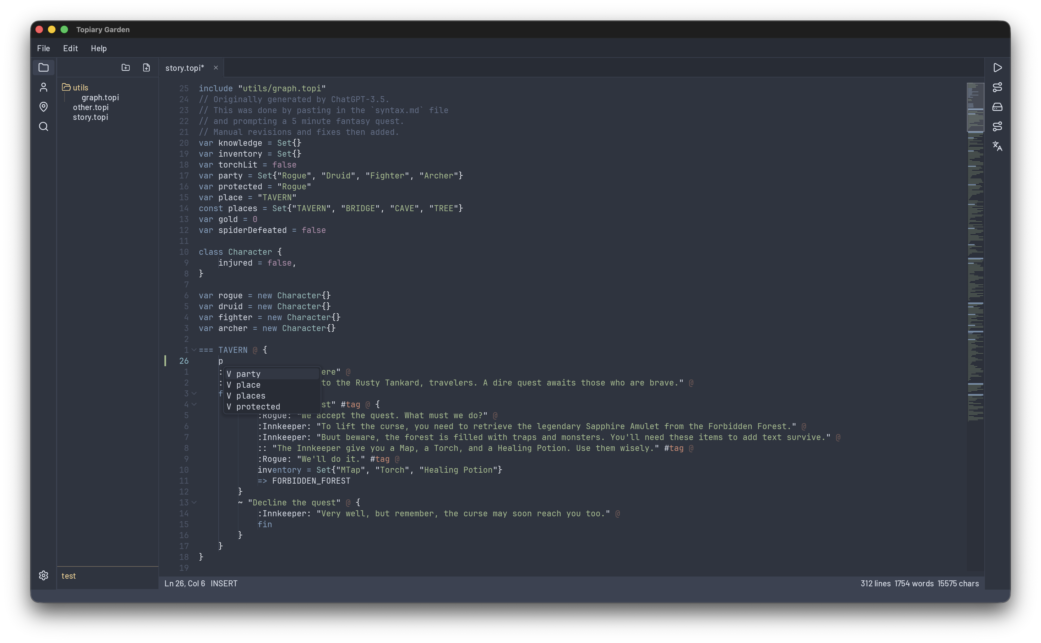Image resolution: width=1041 pixels, height=643 pixels.
Task: Show the file explorer folder panel
Action: tap(43, 68)
